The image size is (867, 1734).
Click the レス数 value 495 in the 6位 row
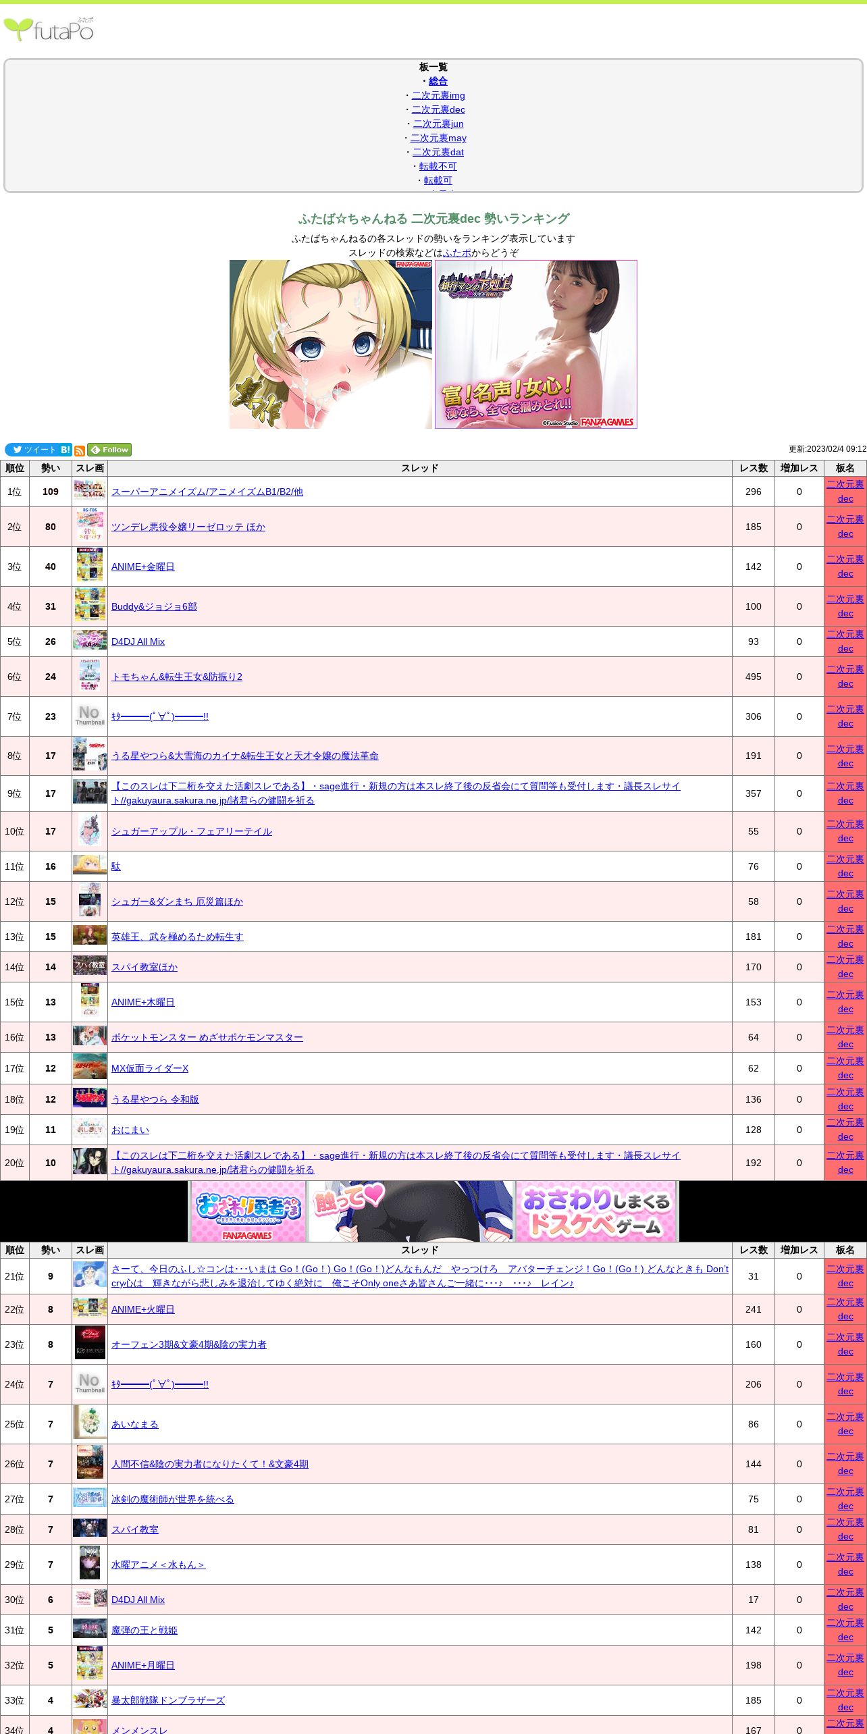point(754,677)
